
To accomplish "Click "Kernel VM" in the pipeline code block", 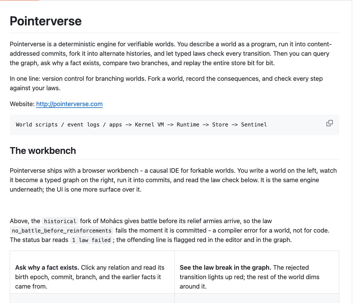I will point(149,125).
